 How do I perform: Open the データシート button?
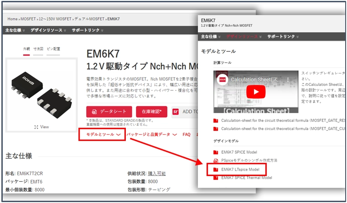pos(109,112)
